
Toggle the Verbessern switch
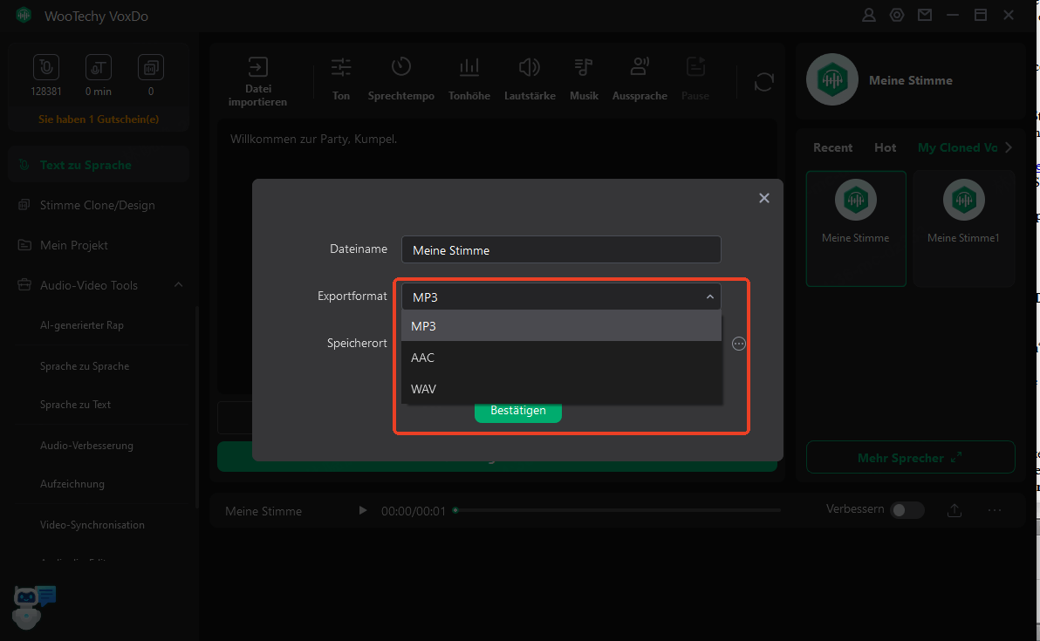[907, 510]
